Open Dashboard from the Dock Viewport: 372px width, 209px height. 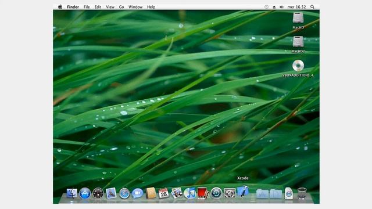tap(98, 193)
